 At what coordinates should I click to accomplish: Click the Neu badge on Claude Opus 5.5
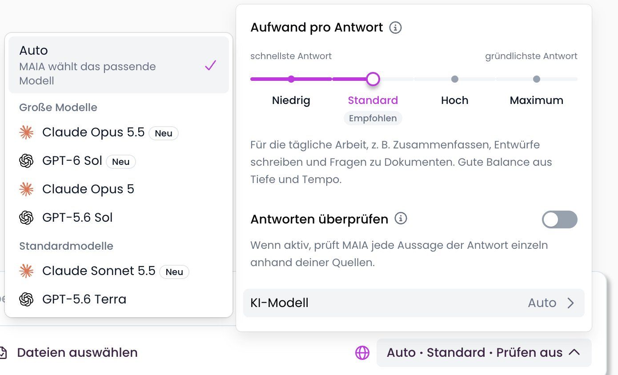[164, 133]
